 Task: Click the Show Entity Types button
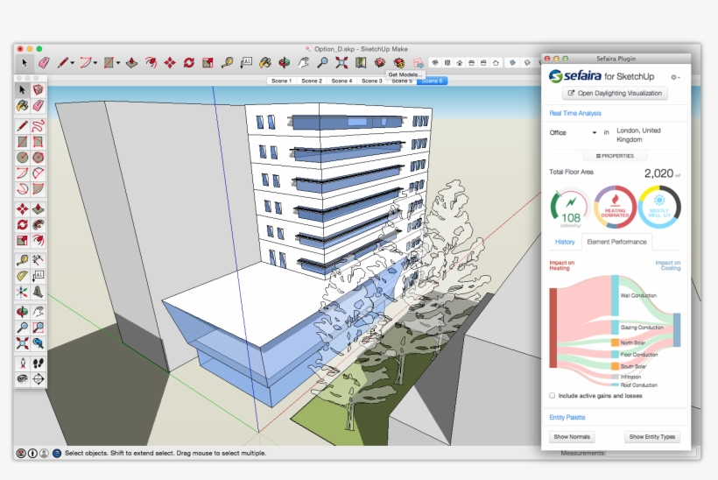coord(652,437)
